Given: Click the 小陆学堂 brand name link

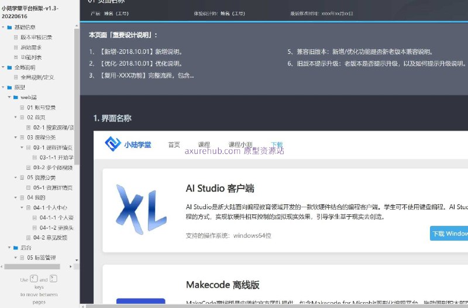Looking at the screenshot, I should (137, 145).
